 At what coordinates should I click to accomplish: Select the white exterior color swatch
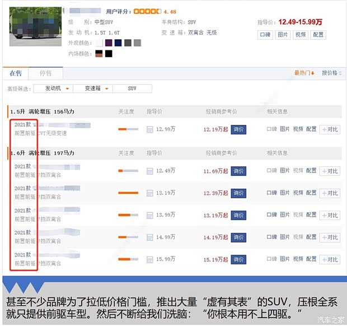point(99,43)
